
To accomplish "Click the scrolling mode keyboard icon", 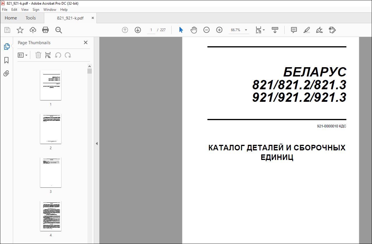I will coord(275,30).
